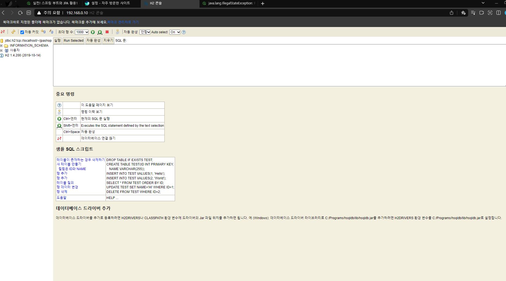Image resolution: width=506 pixels, height=281 pixels.
Task: Click the 테이블 질의 sample link
Action: [x=65, y=183]
